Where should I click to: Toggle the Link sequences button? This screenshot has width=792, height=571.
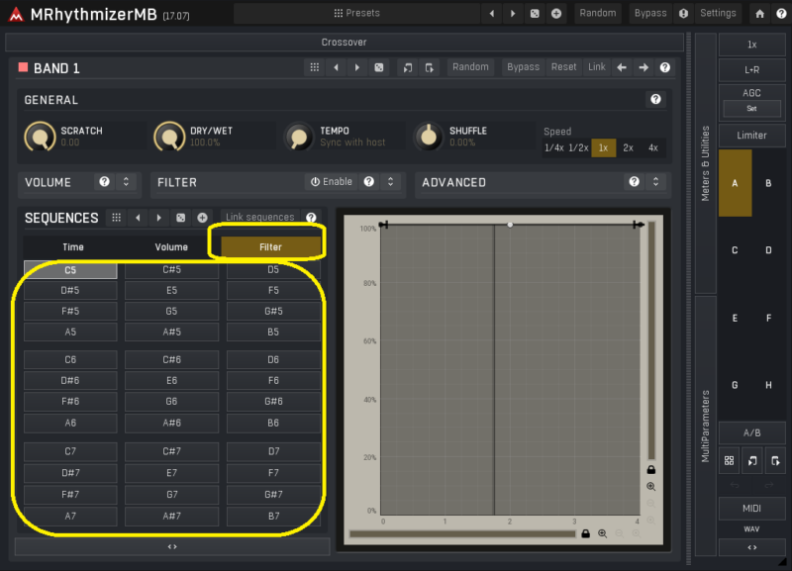[259, 218]
